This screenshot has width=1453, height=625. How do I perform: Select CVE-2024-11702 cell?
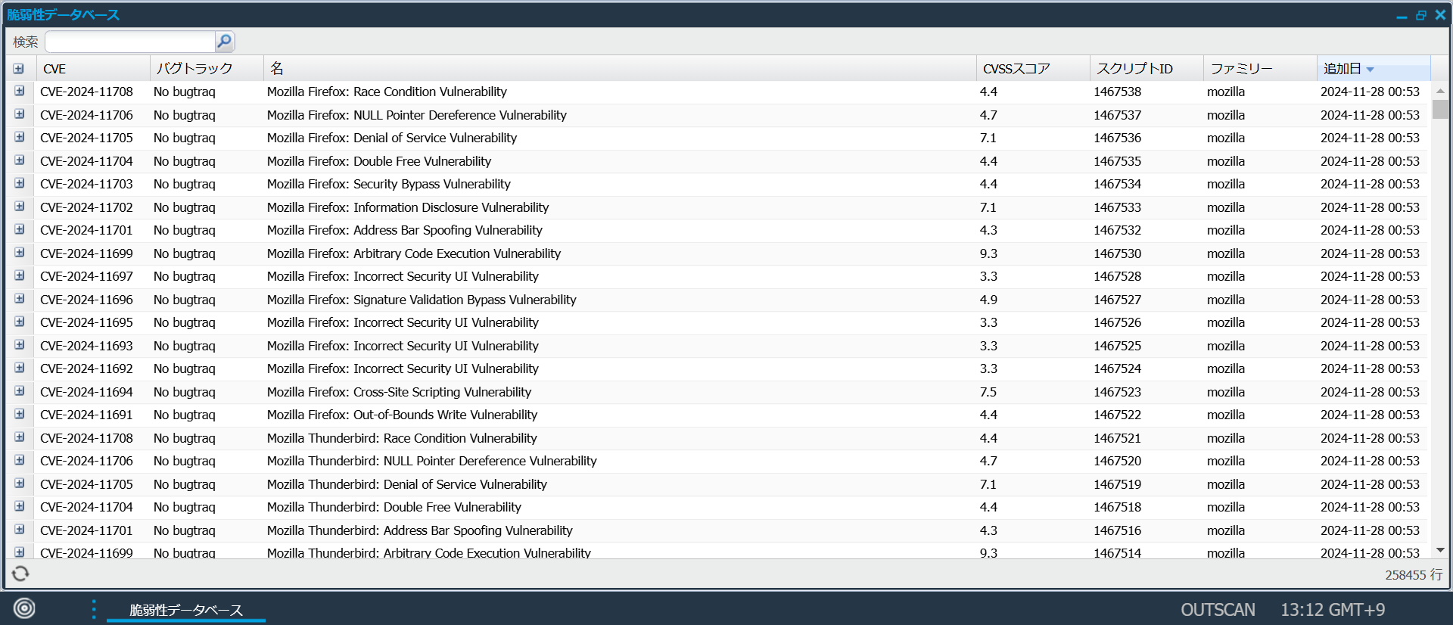tap(86, 207)
